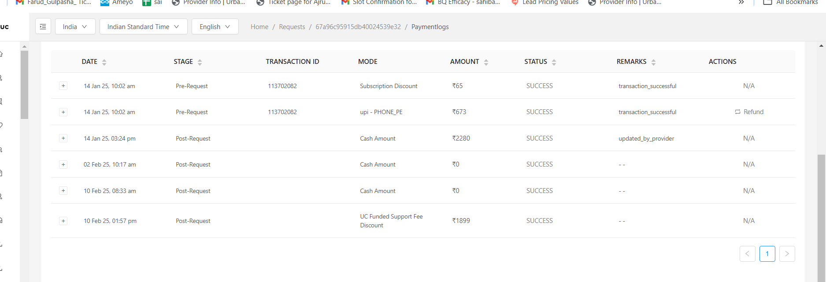Toggle the sidebar menu collapse icon

[x=43, y=27]
